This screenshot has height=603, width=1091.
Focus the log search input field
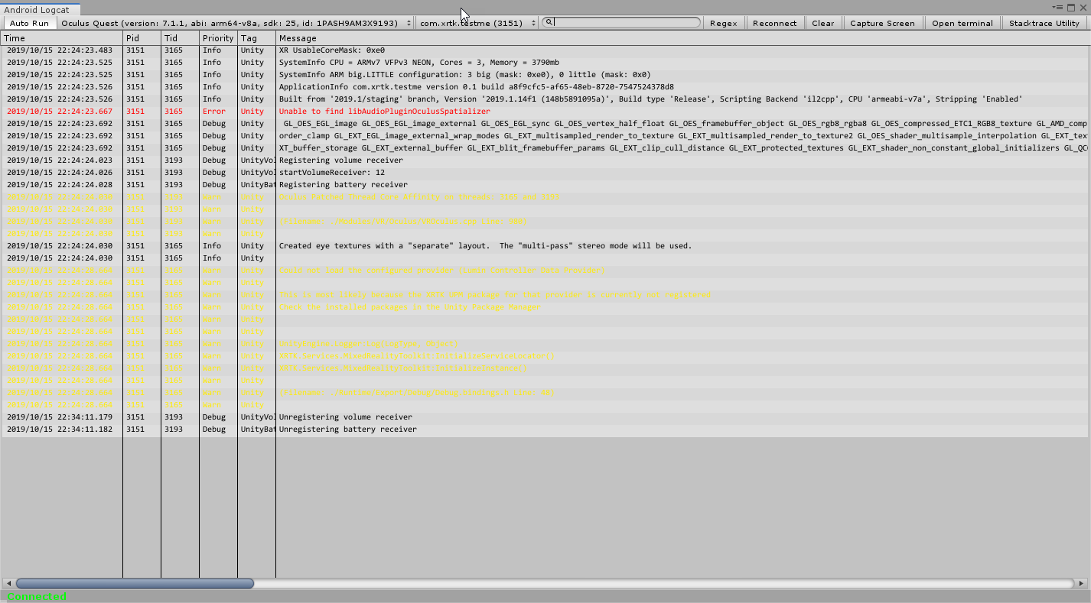(626, 23)
